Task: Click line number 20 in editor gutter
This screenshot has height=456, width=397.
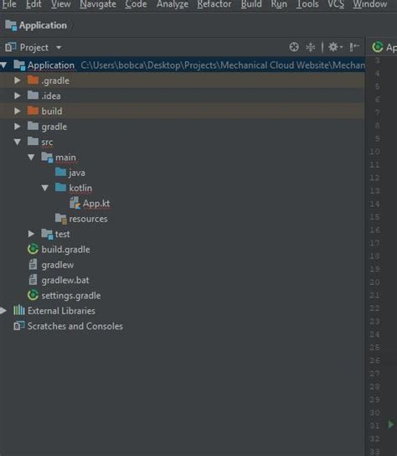Action: click(374, 282)
